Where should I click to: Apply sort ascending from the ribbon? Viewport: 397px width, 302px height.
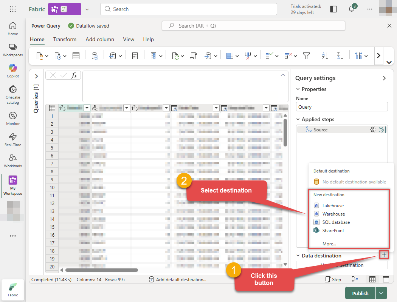tap(324, 55)
